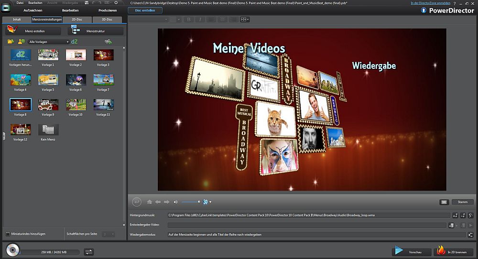Click the music trim settings icon
This screenshot has height=259, width=478.
[x=471, y=216]
